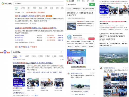The image size is (129, 97).
Task: Click the Baidu paw logo
Action: pos(5,52)
